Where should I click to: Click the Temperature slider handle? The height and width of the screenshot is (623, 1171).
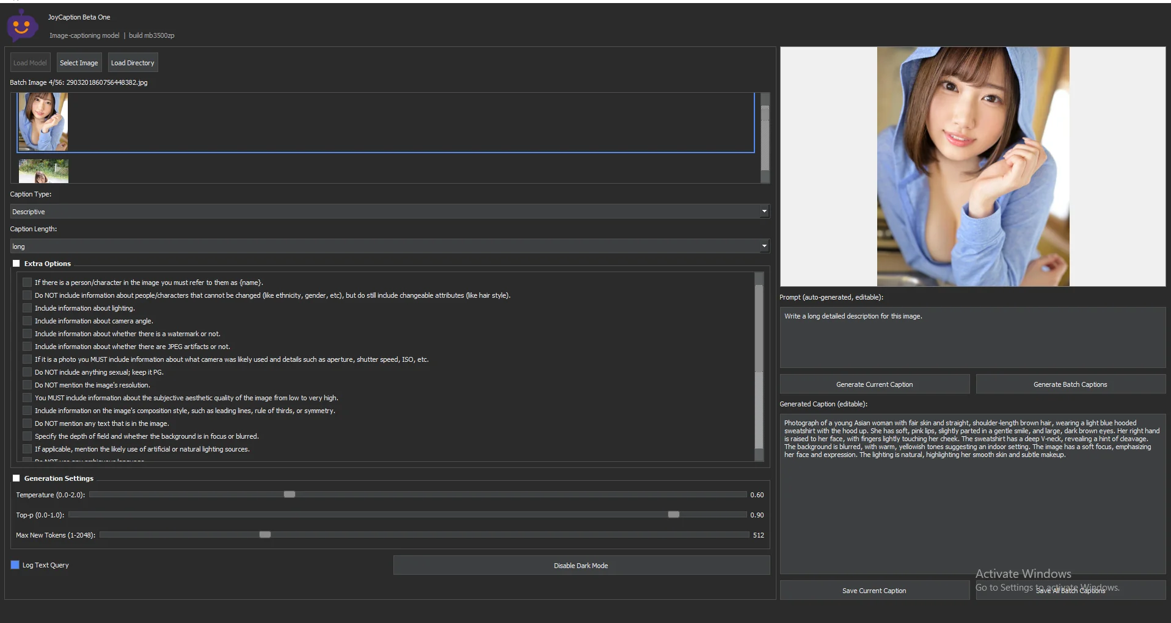coord(290,494)
